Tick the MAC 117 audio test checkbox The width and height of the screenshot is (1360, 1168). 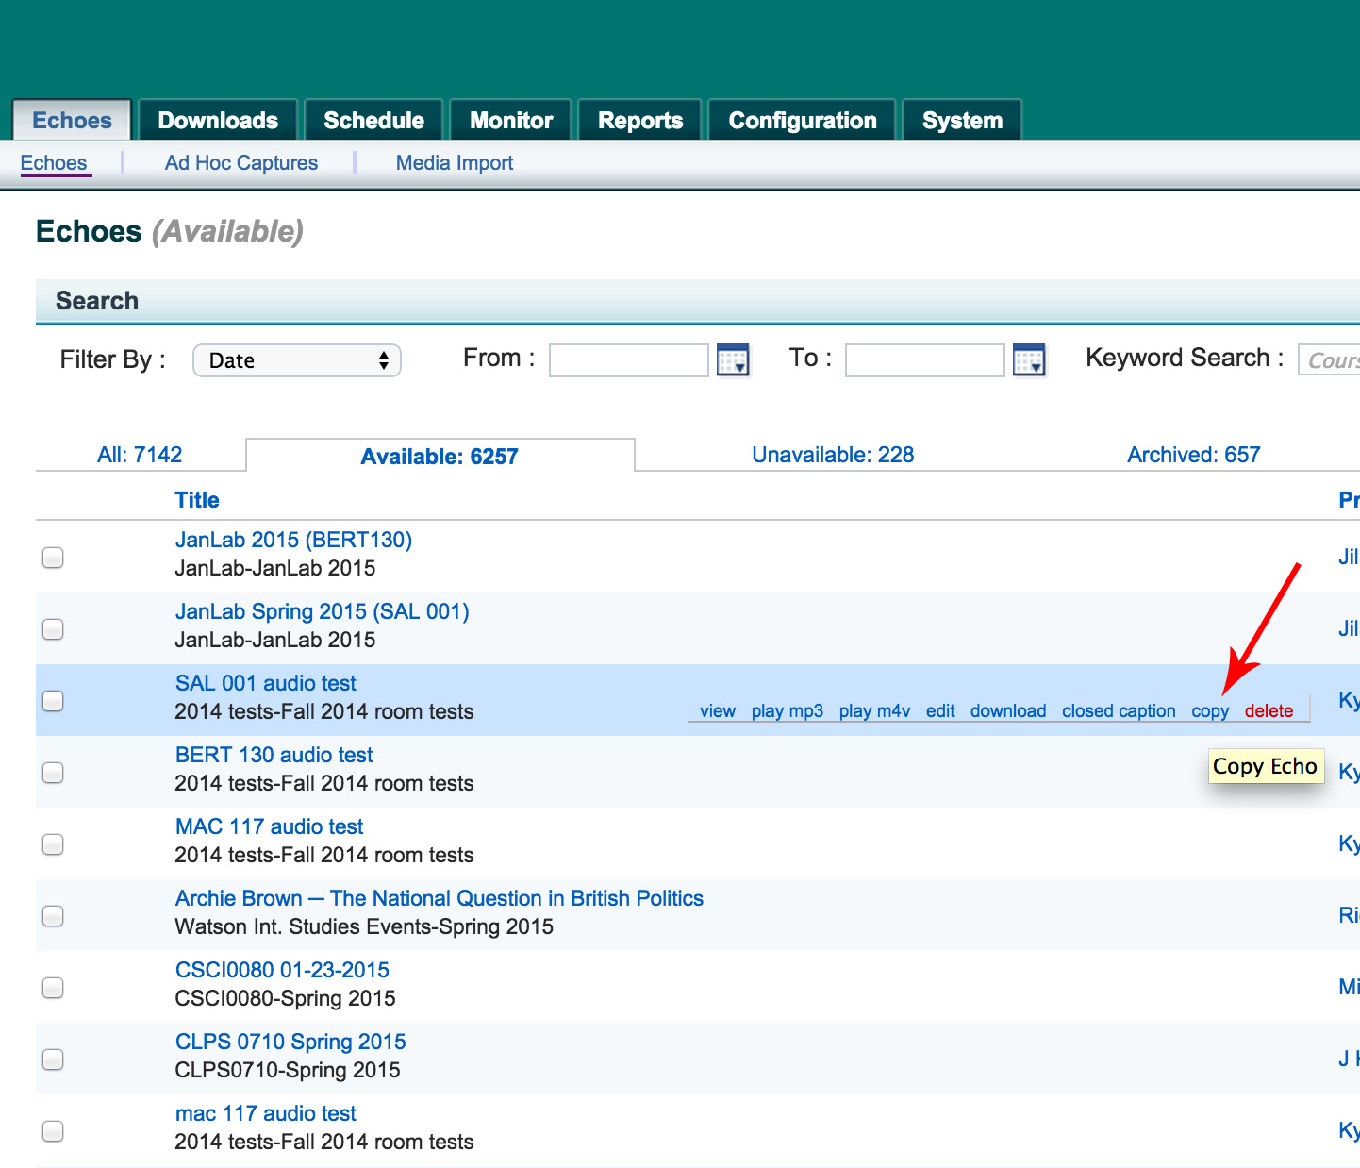(x=53, y=844)
